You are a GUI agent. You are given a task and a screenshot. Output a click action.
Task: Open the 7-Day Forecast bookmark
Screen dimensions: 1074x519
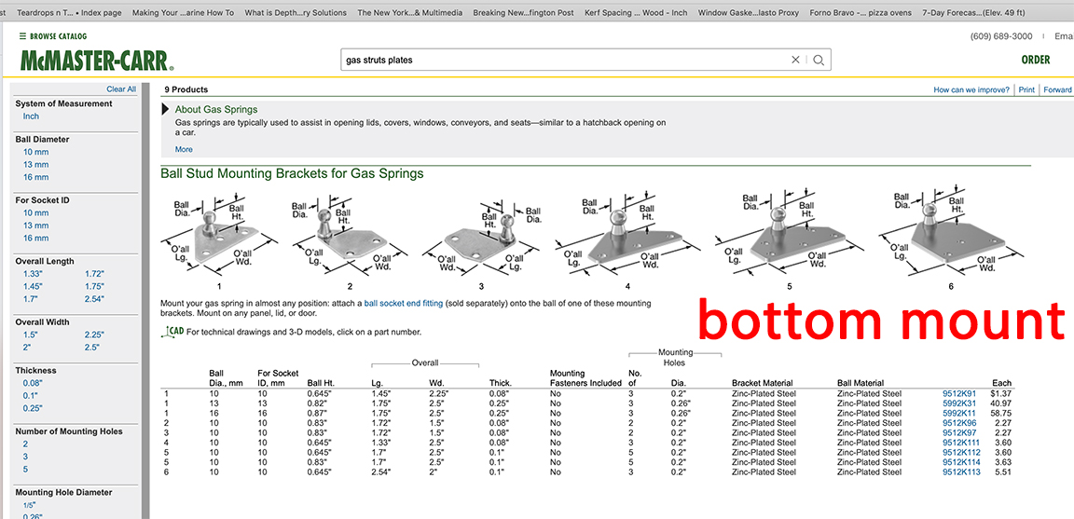point(973,12)
